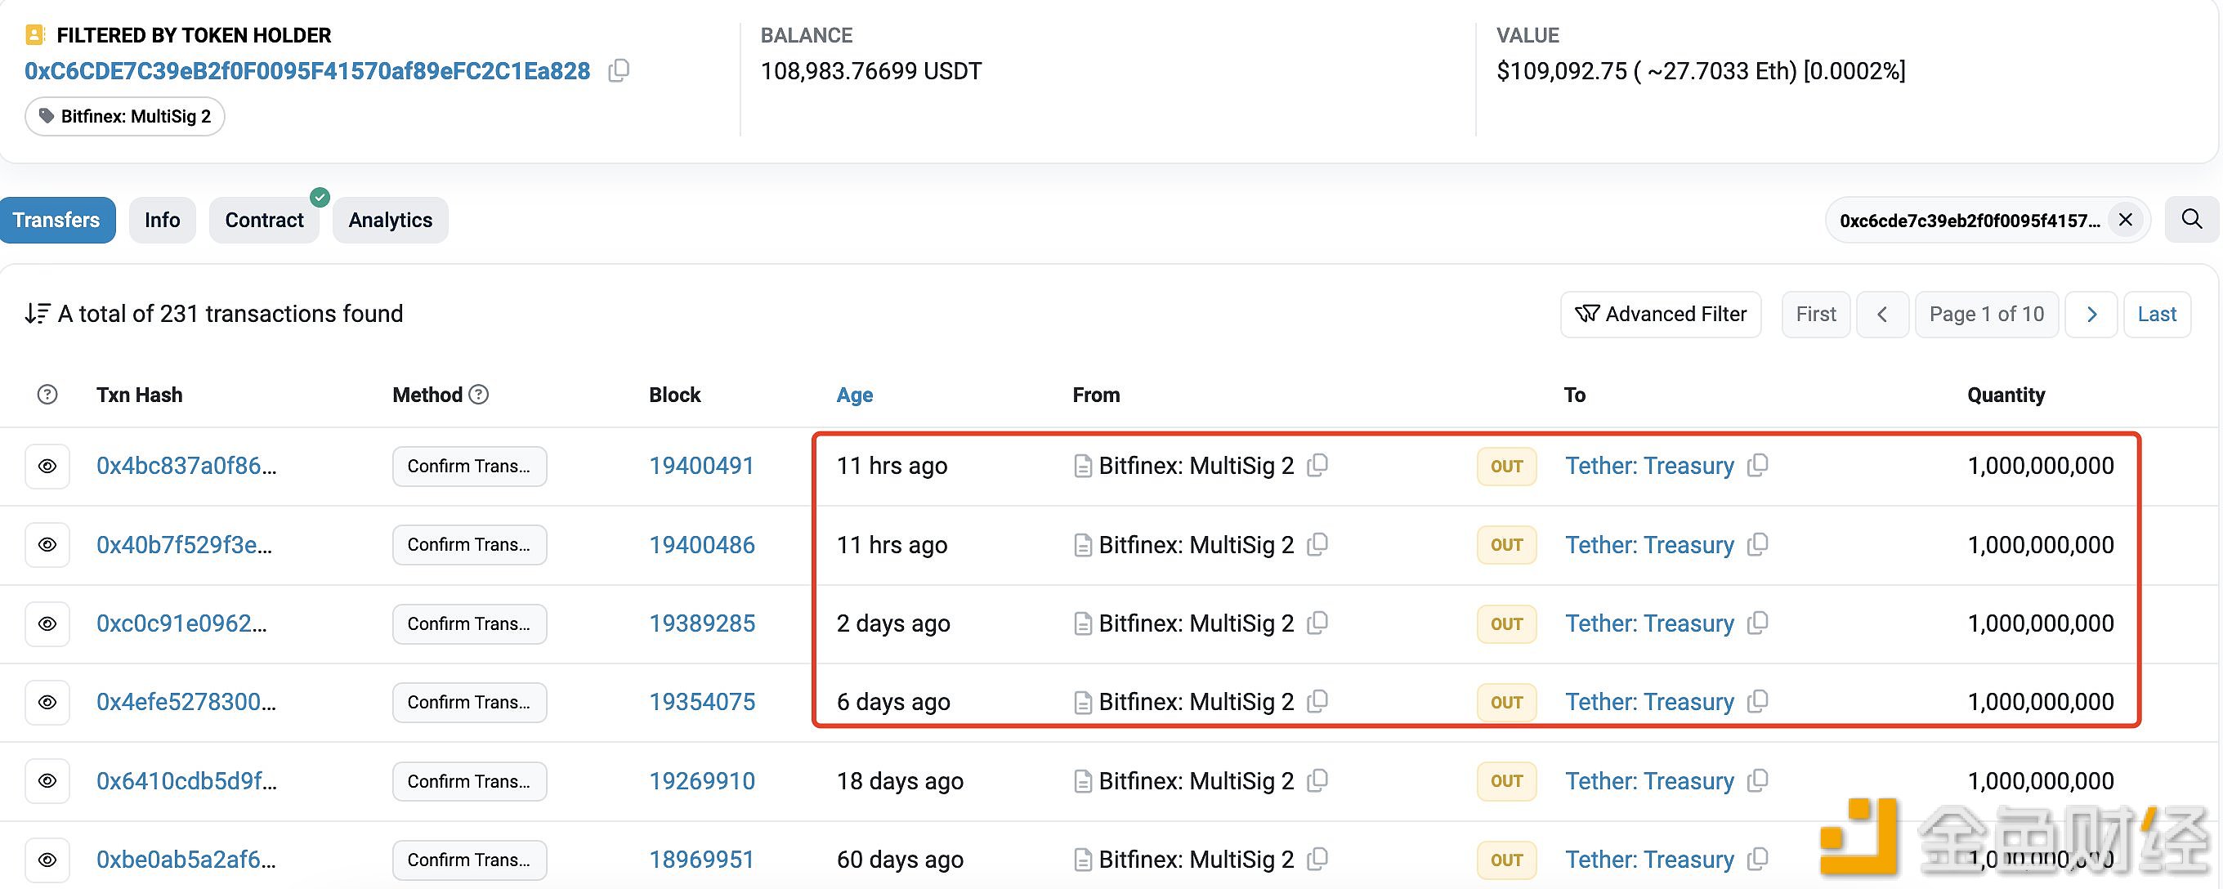Copy the token holder address

pyautogui.click(x=619, y=71)
